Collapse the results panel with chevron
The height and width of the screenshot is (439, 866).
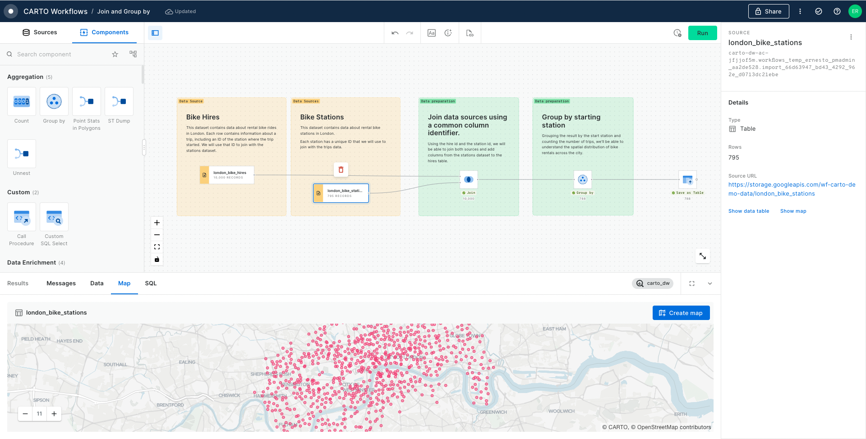[x=710, y=284]
